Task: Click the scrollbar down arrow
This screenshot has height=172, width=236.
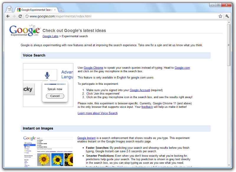Action: coord(229,165)
